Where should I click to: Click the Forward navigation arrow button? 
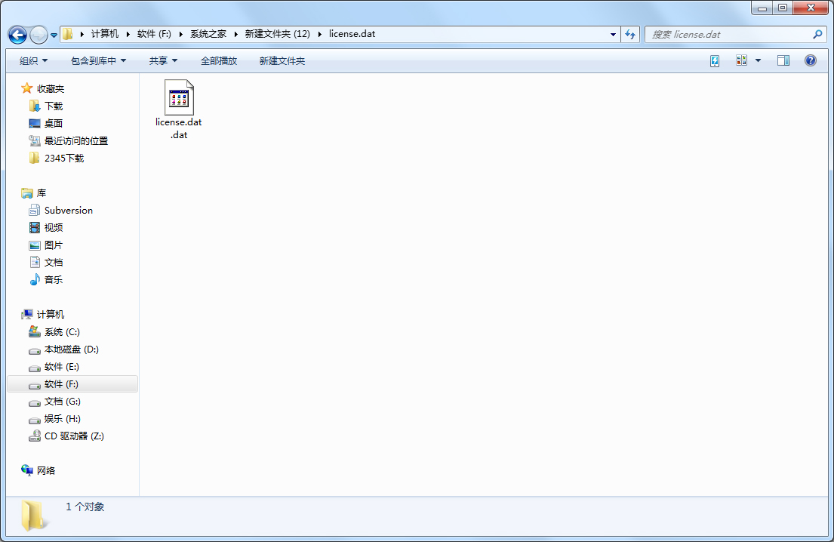(38, 35)
